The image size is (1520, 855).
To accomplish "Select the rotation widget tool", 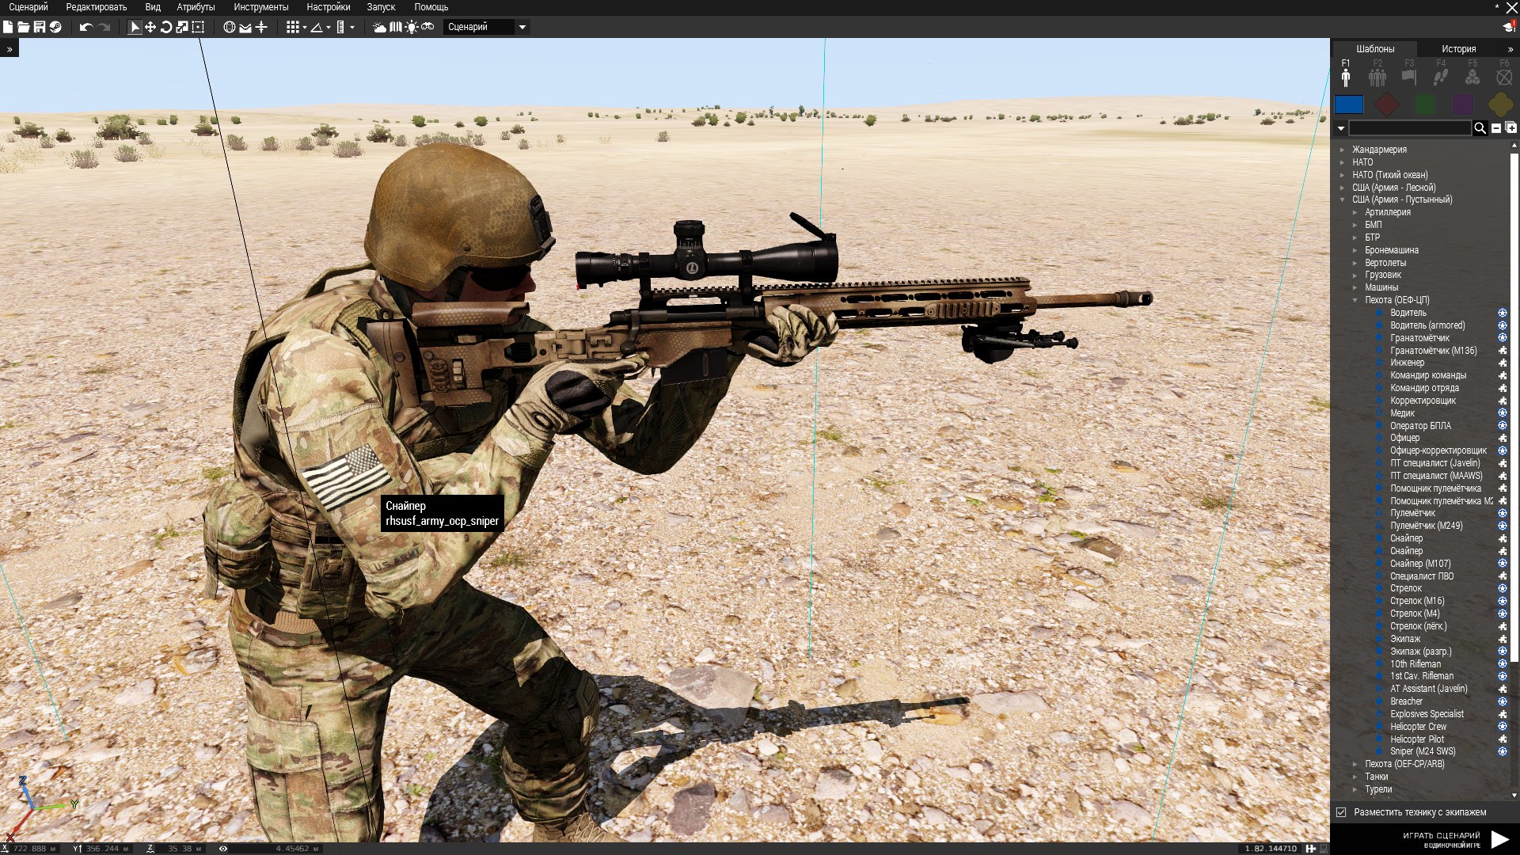I will [166, 27].
